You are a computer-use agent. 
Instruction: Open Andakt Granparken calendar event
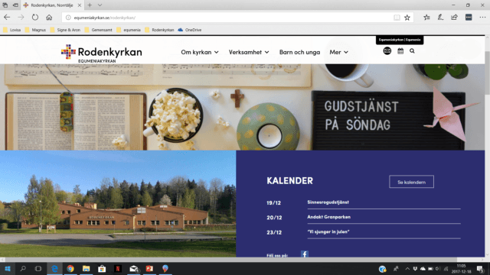(328, 217)
